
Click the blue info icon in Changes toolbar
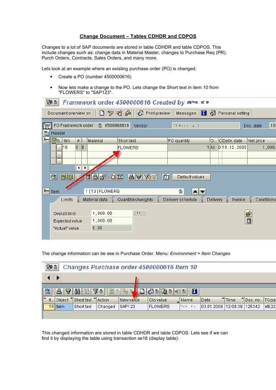(195, 291)
